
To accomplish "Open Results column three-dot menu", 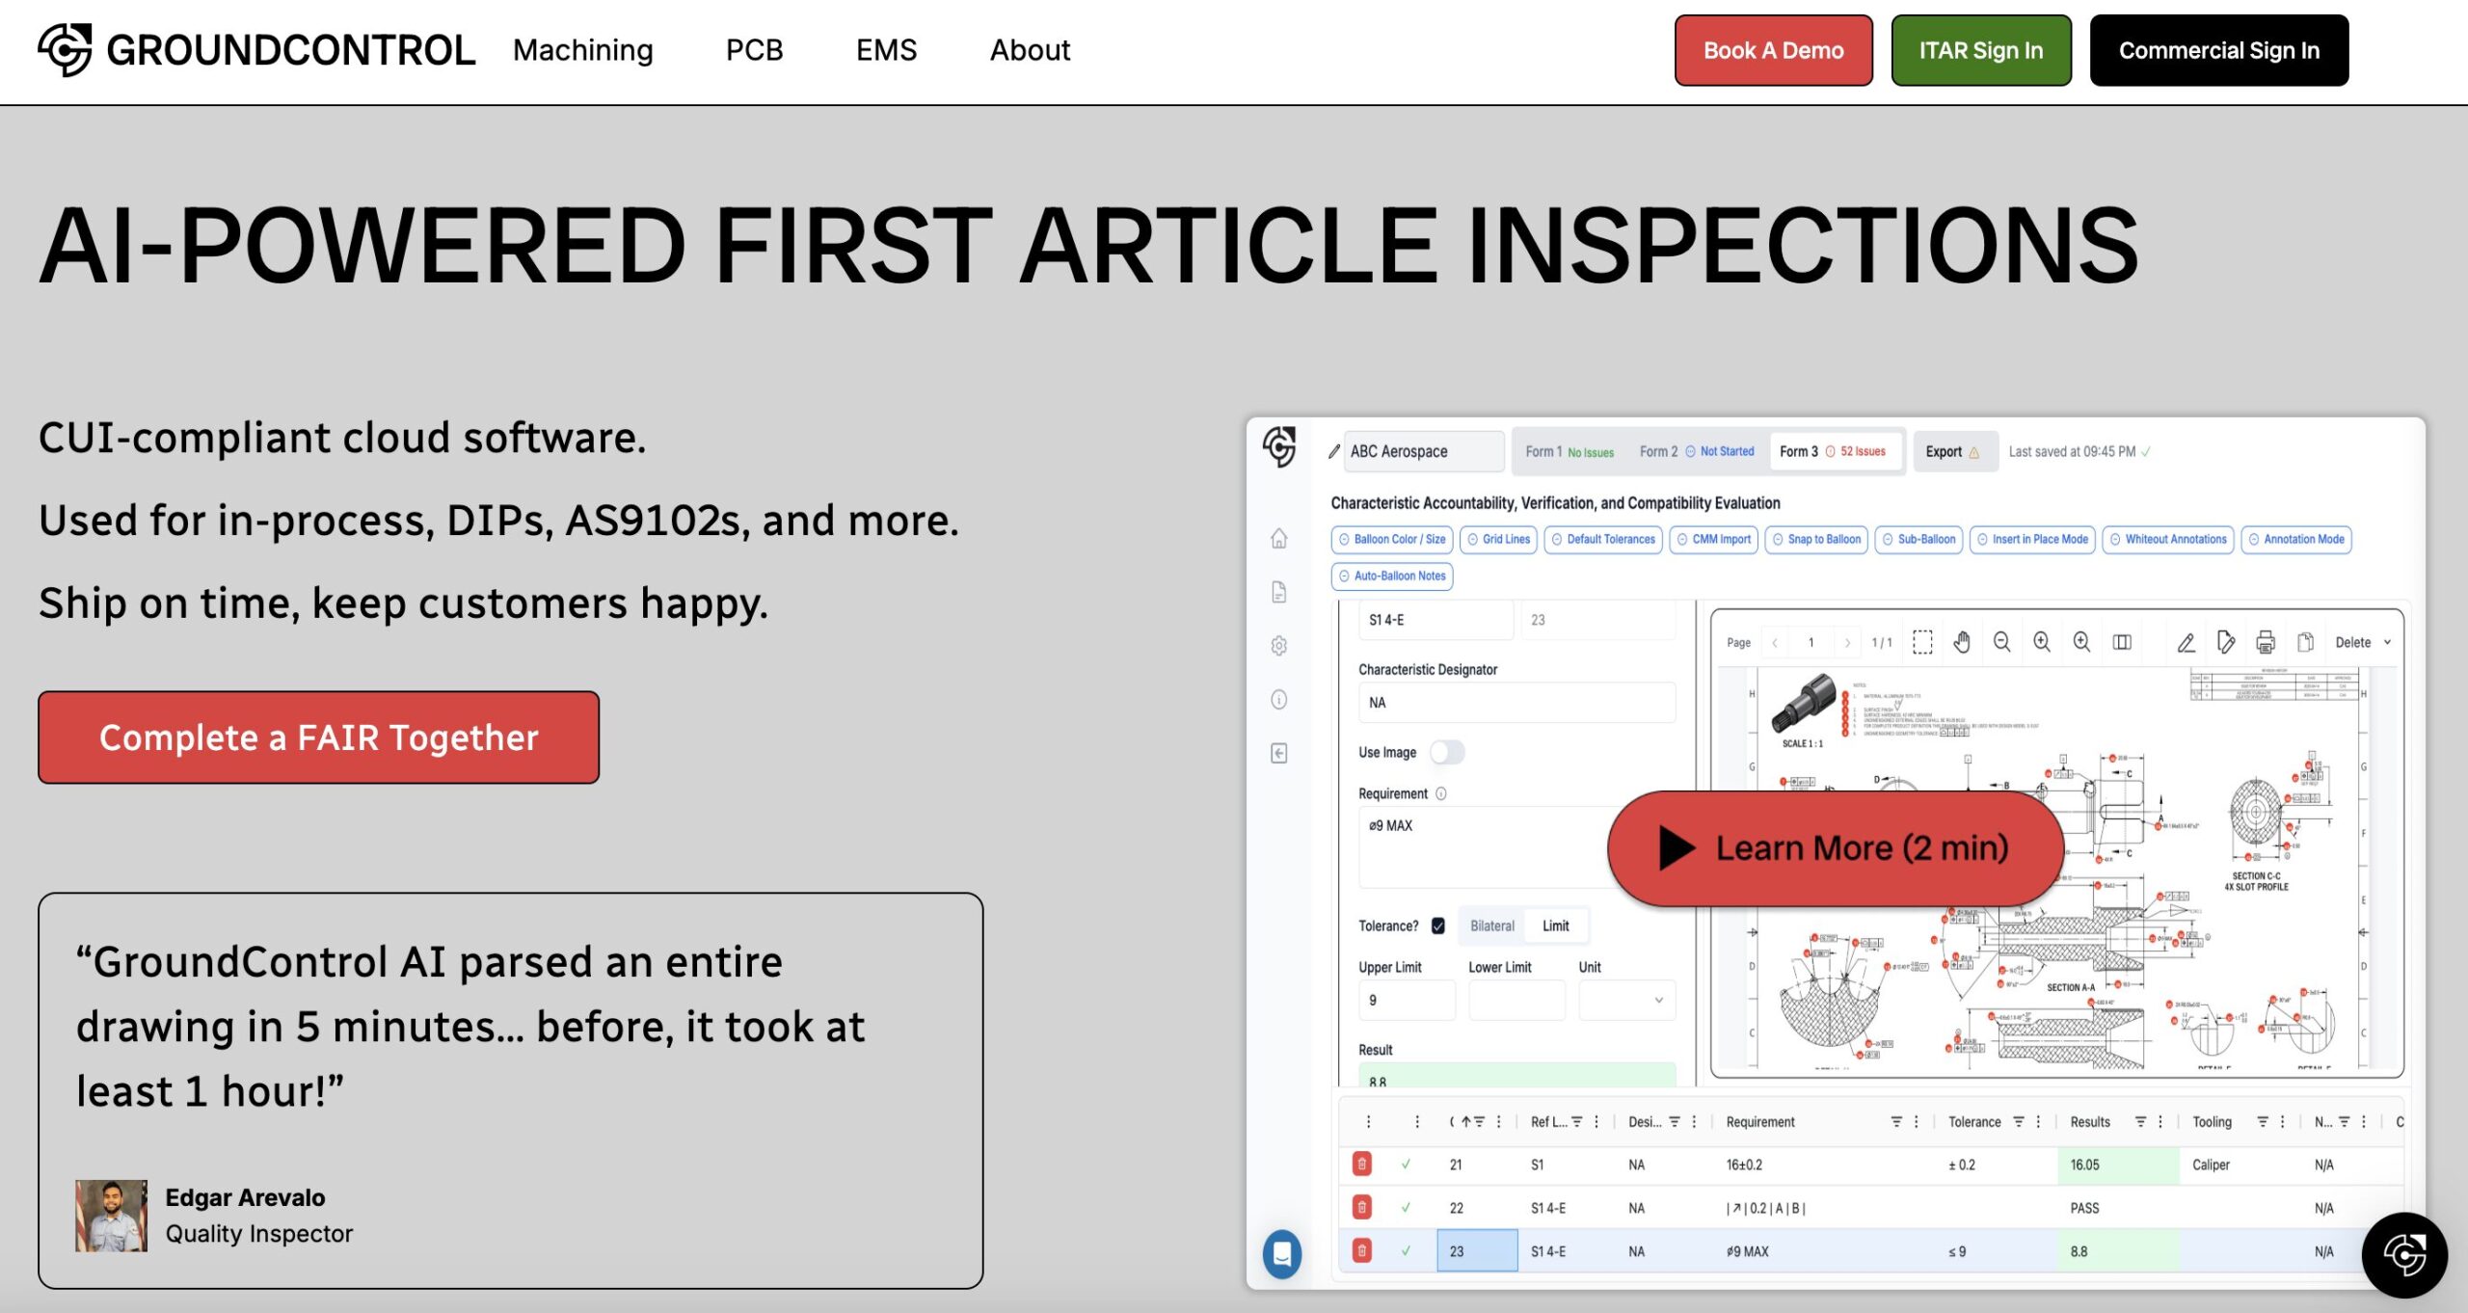I will pos(2160,1122).
